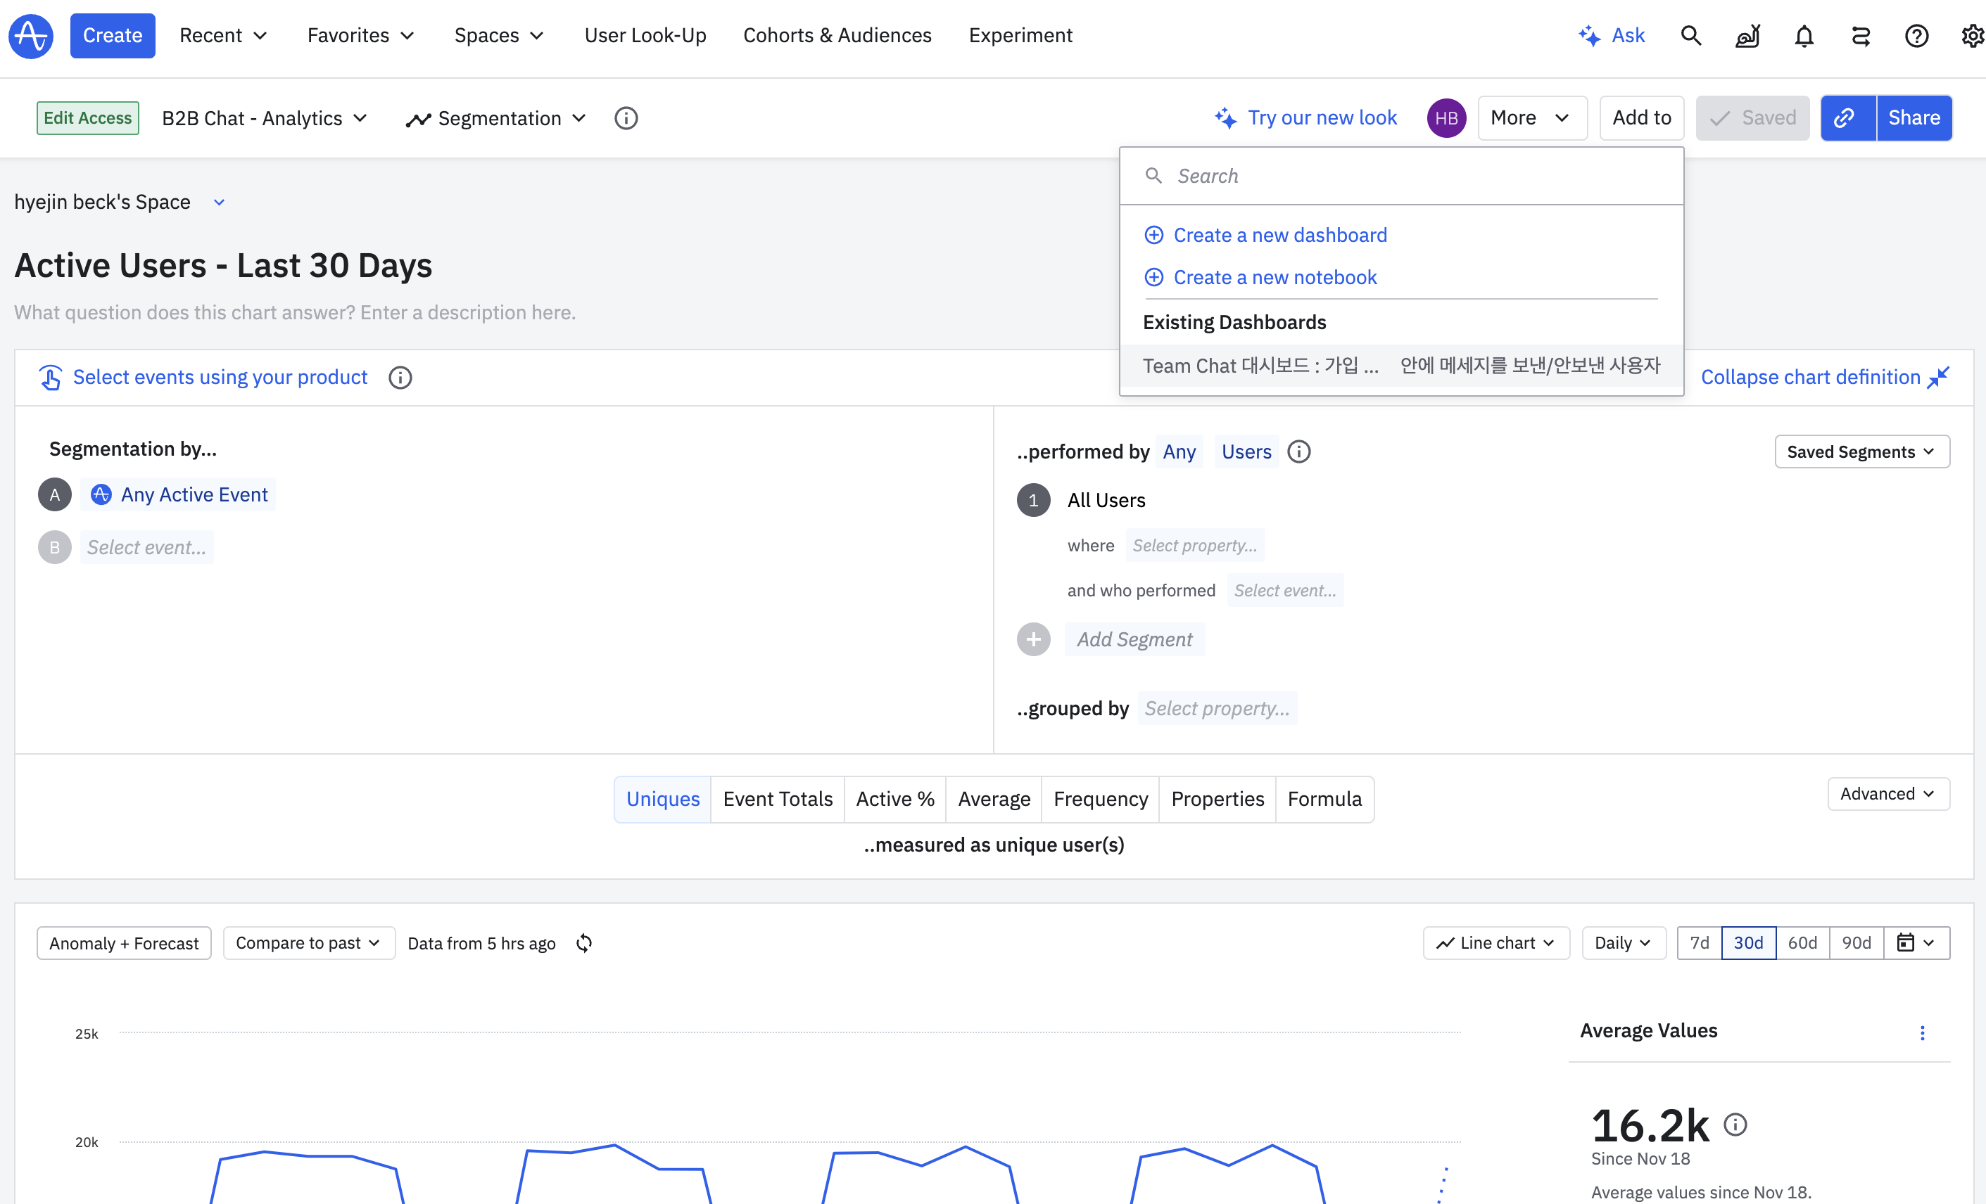Screen dimensions: 1986x1204
Task: Click the Add Segment plus icon
Action: 1033,639
